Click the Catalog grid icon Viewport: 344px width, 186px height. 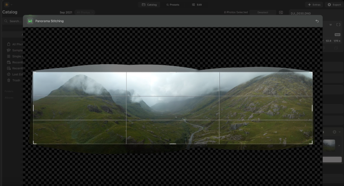144,5
